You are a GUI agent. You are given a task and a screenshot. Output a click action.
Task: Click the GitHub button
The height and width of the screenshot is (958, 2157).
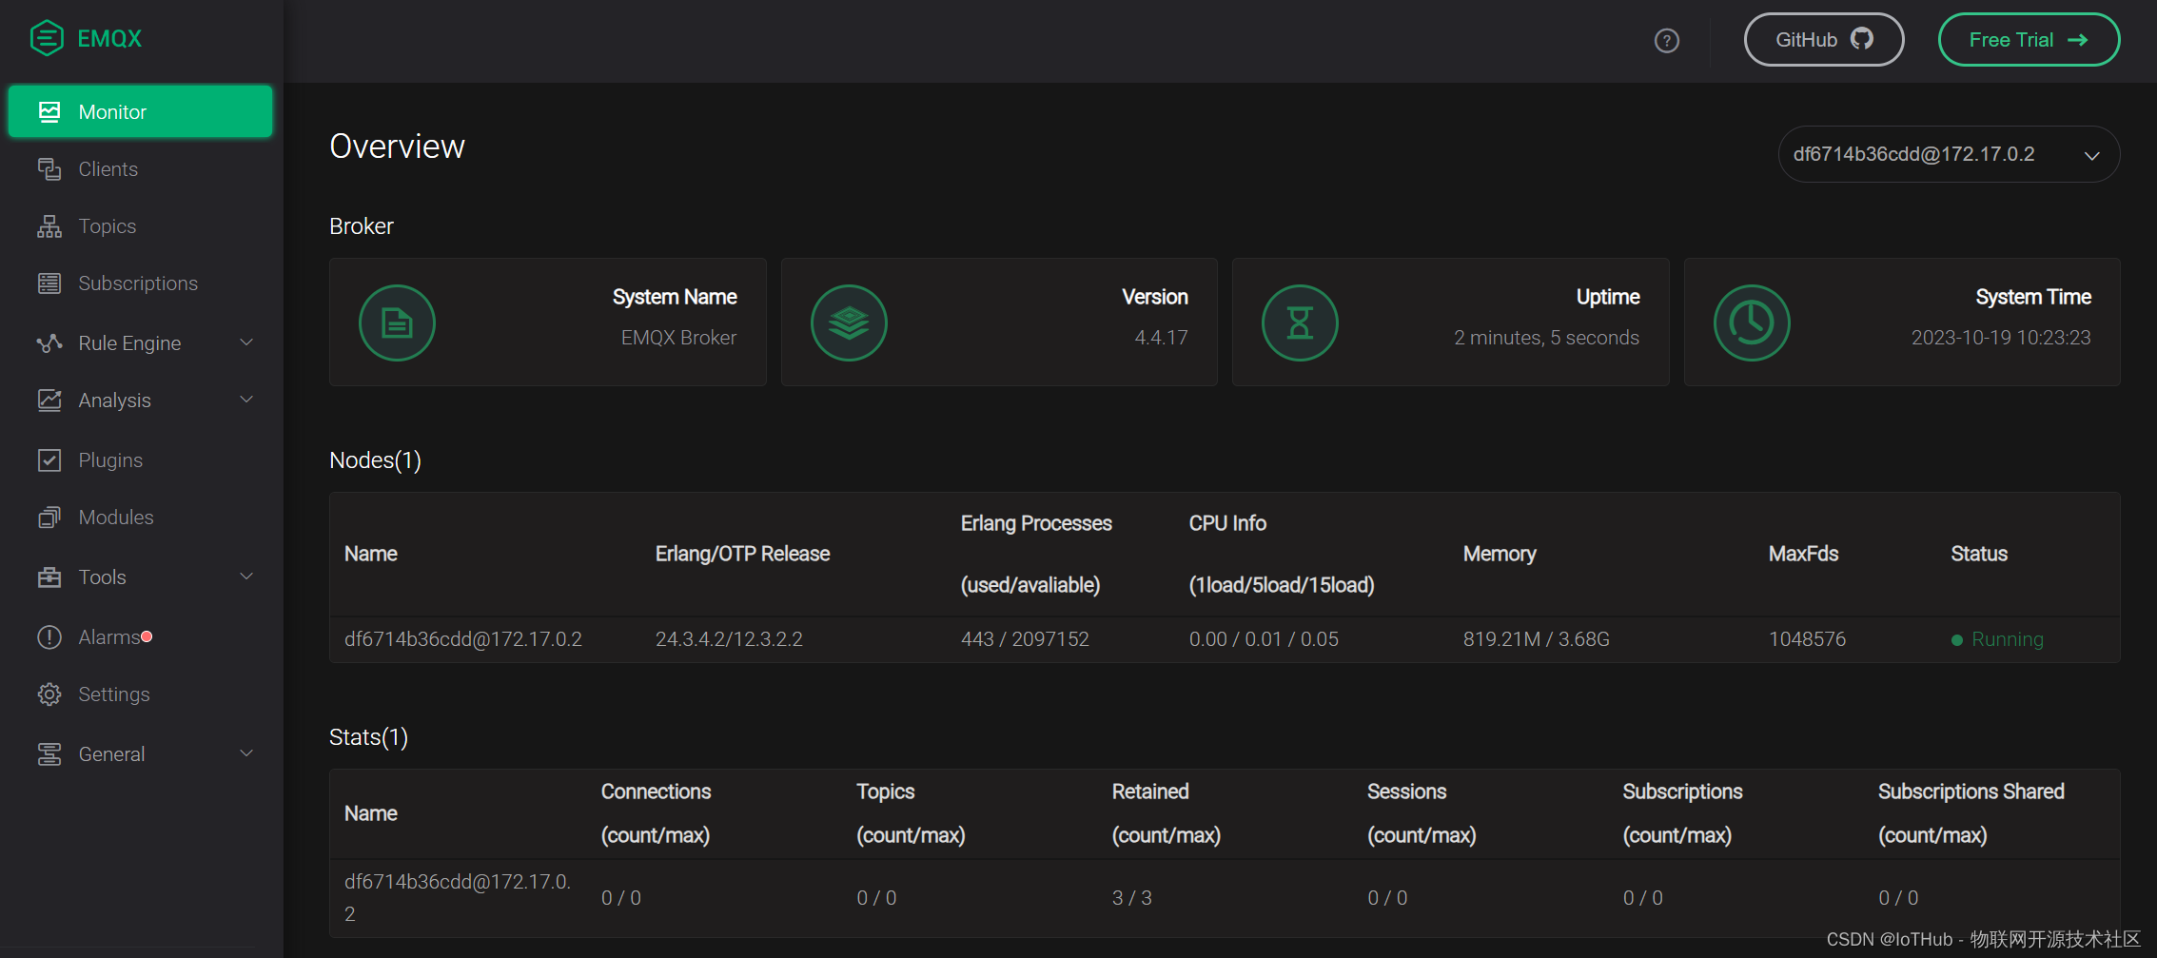click(1824, 40)
